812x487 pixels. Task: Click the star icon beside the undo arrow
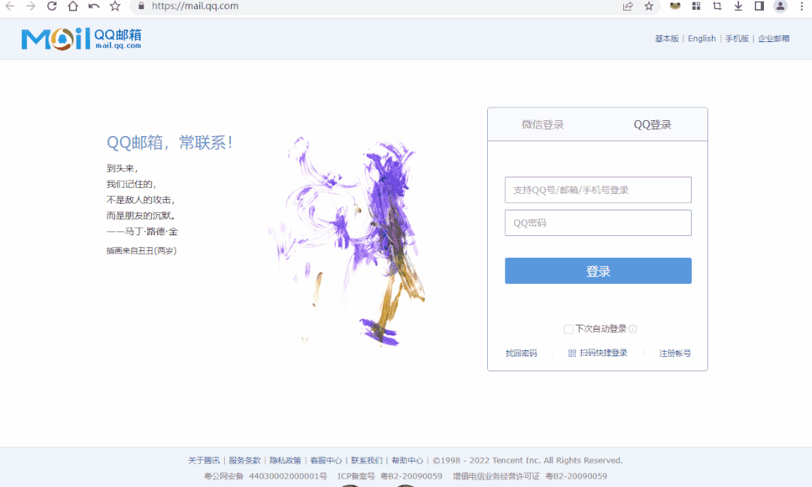[x=115, y=6]
